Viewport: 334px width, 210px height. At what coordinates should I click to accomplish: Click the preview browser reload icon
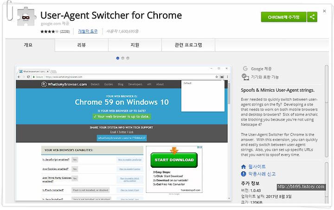28,77
